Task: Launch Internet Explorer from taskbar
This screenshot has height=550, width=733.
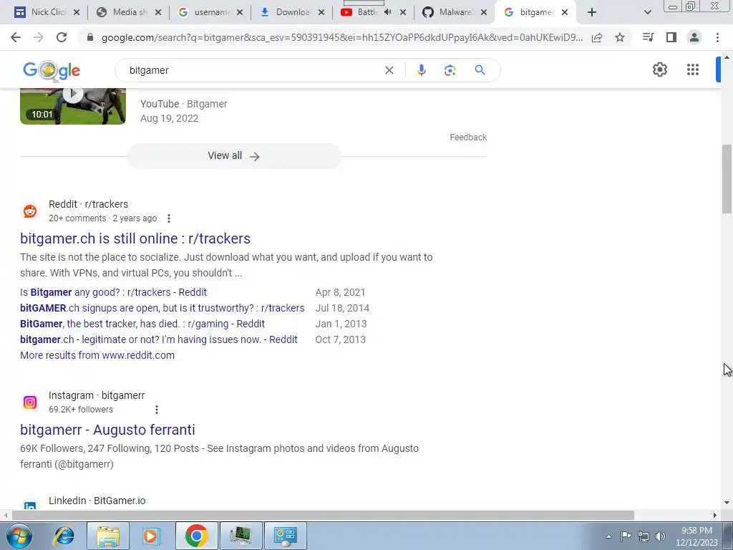Action: [64, 536]
